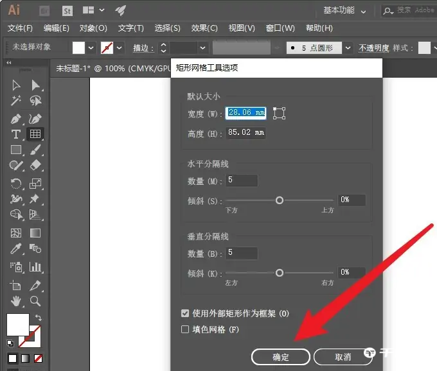Select the Hand tool
This screenshot has width=437, height=371.
click(16, 301)
